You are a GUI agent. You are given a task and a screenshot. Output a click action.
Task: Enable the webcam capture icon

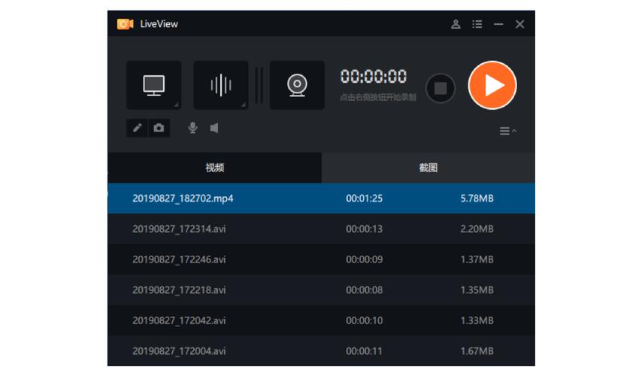[x=297, y=85]
